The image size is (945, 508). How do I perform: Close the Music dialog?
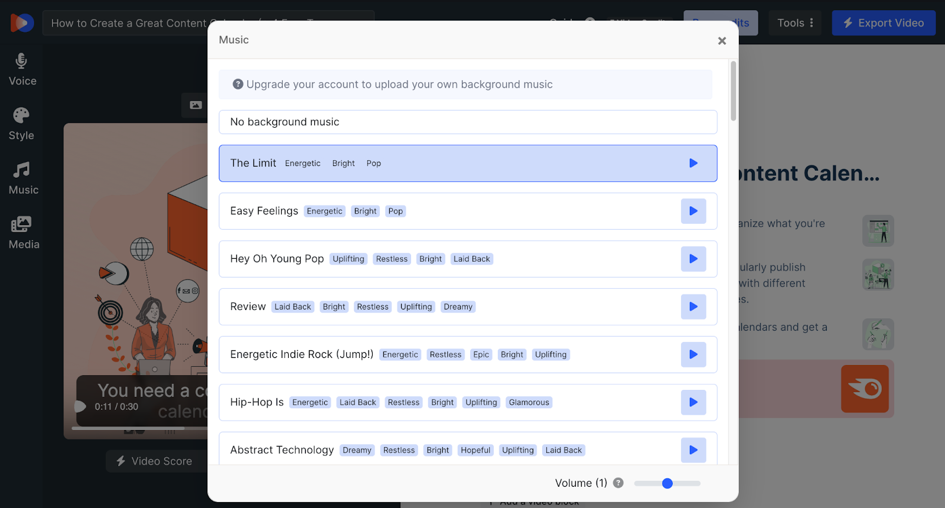coord(722,41)
